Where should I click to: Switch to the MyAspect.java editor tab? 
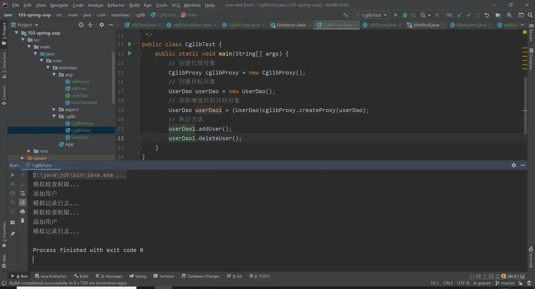point(471,25)
